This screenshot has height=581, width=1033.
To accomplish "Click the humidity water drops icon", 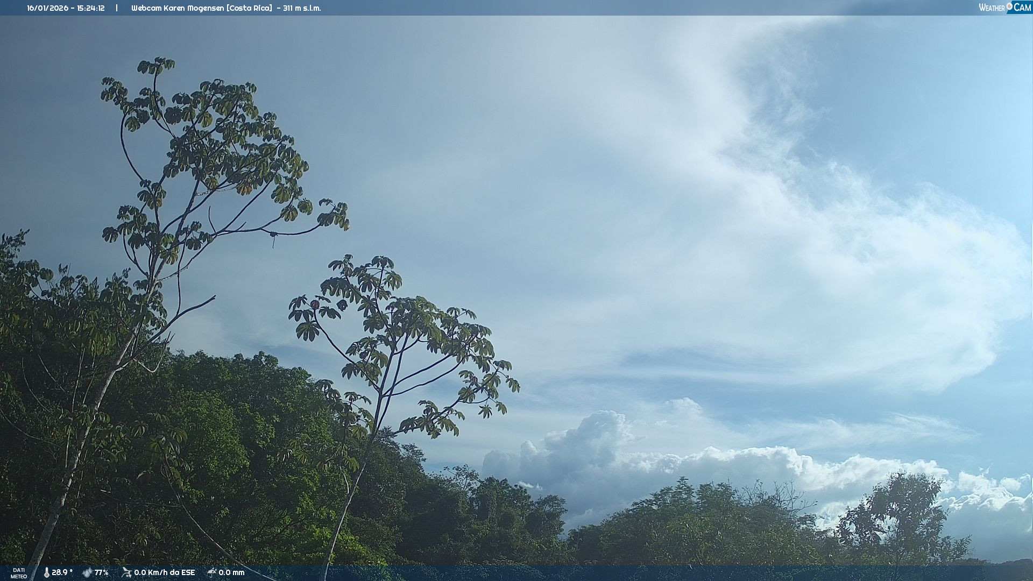I will [87, 572].
